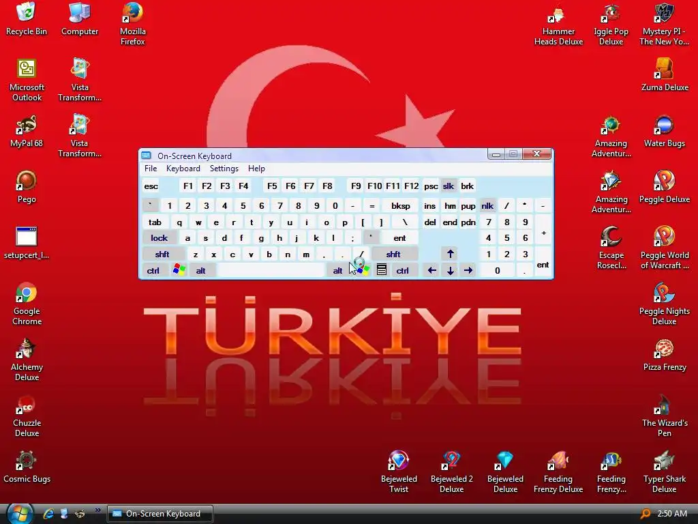Click the numpad 0 key
Viewport: 698px width, 524px height.
click(497, 270)
